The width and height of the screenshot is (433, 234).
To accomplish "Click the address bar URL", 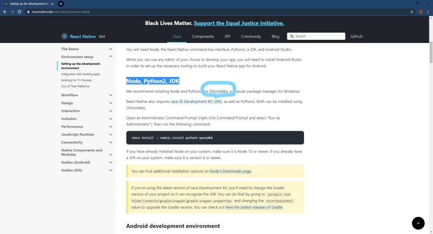I will [x=61, y=12].
